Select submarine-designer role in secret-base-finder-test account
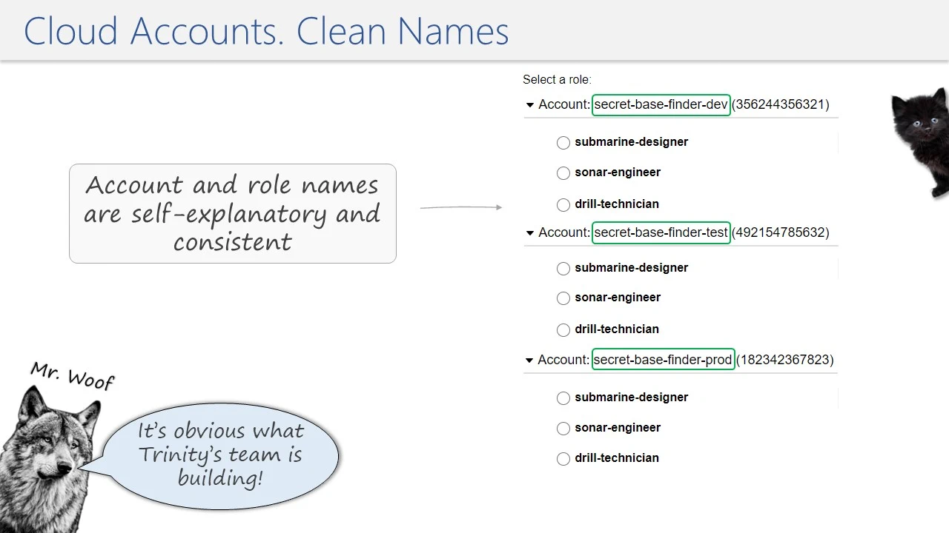The height and width of the screenshot is (533, 949). pos(563,269)
